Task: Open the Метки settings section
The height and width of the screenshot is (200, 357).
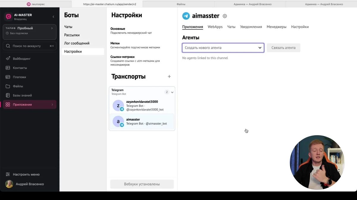Action: tap(135, 45)
